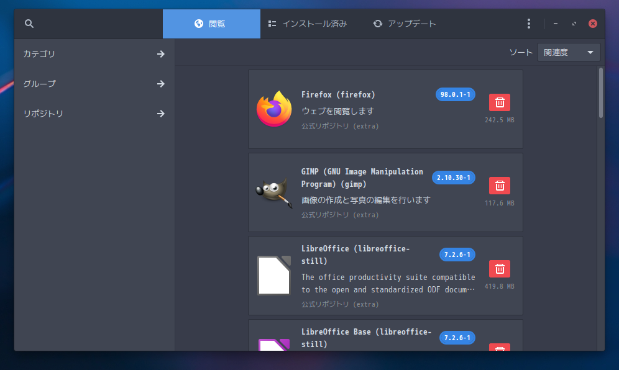Switch to the アップデート tab
Image resolution: width=619 pixels, height=370 pixels.
coord(404,24)
